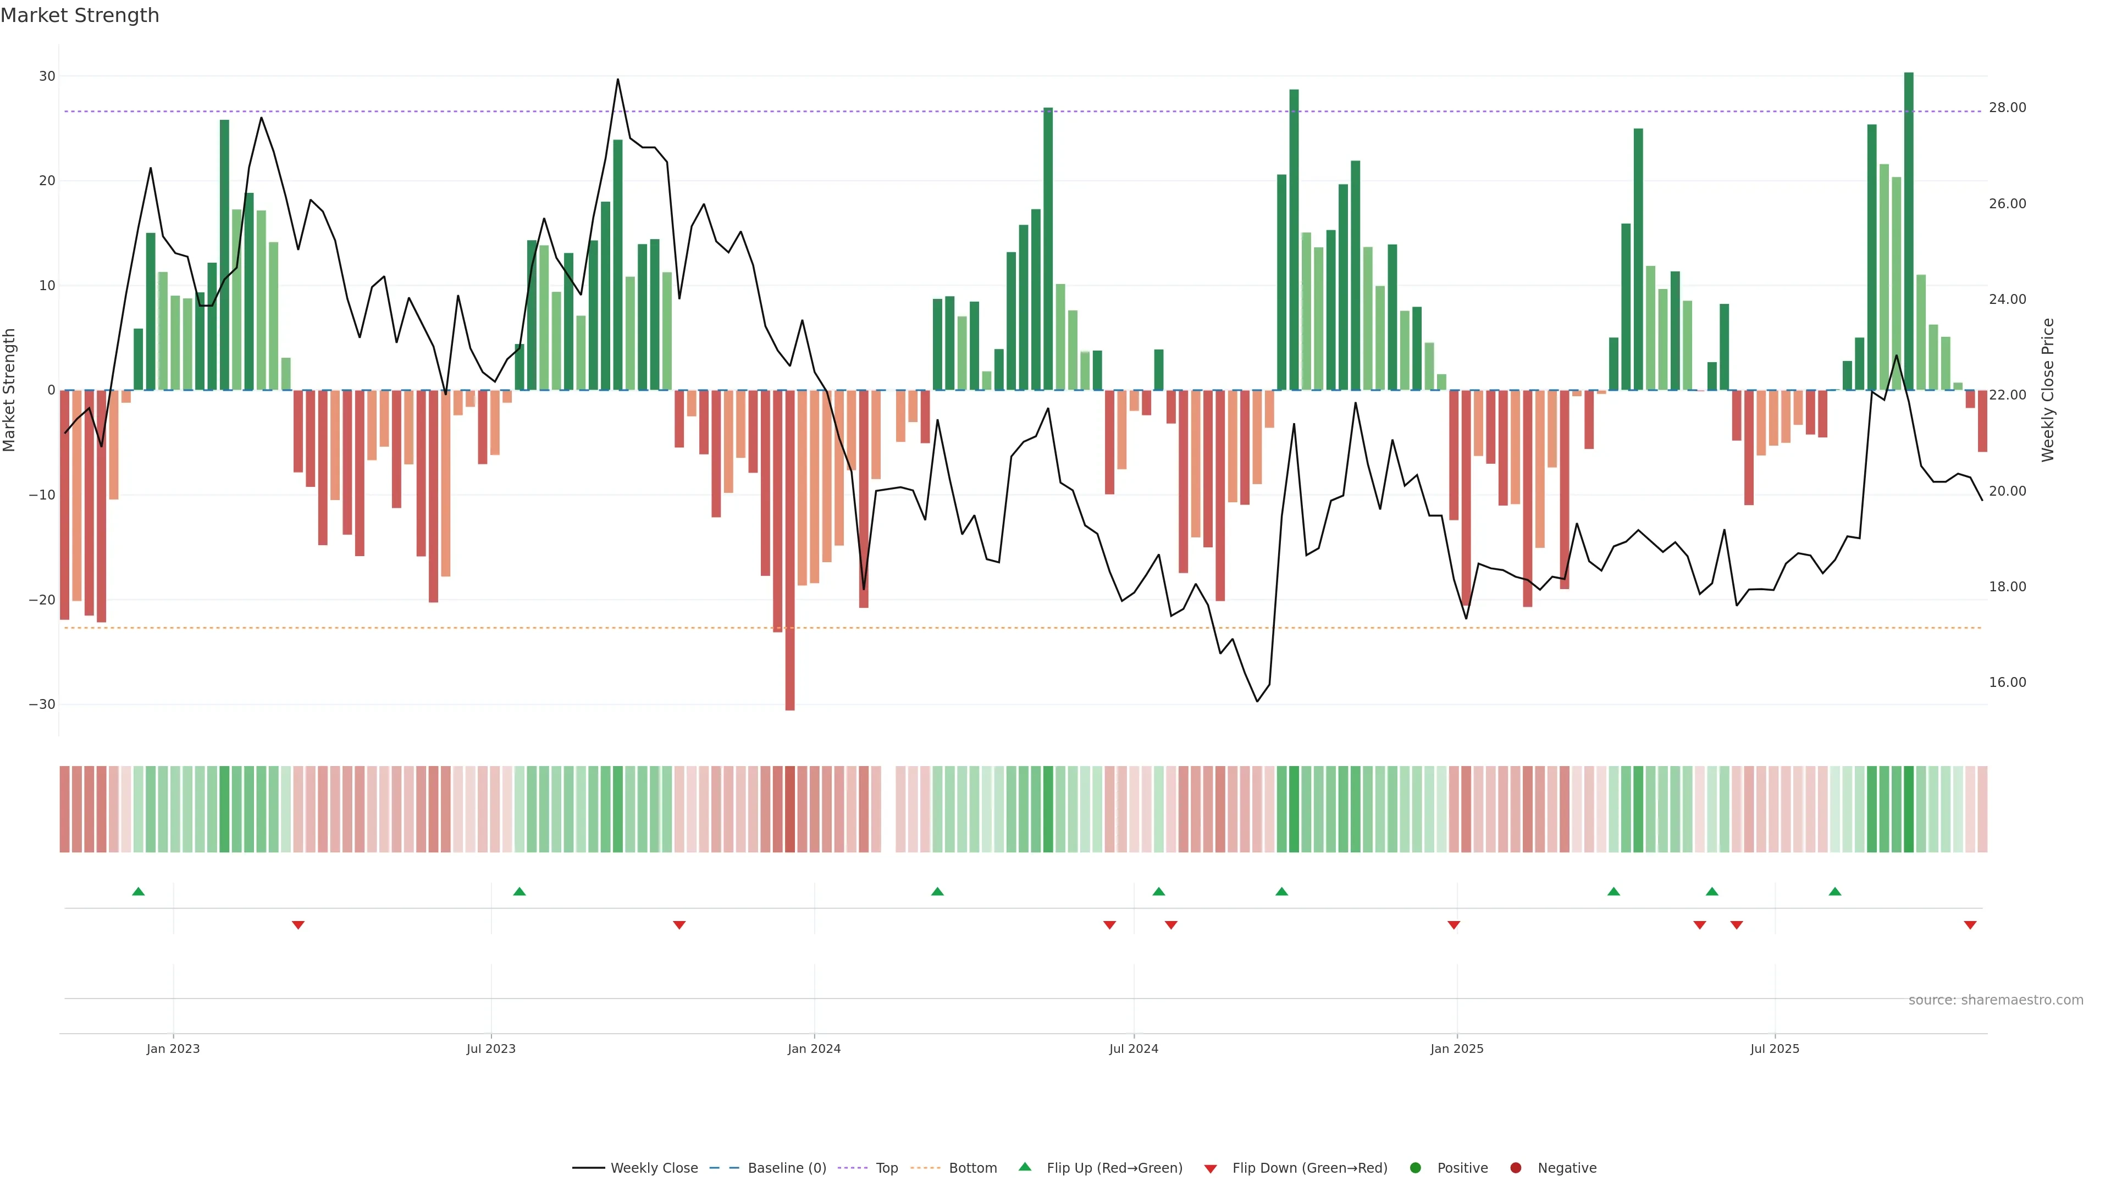
Task: Click the flip-down triangle left of Jan 2025
Action: point(1454,925)
